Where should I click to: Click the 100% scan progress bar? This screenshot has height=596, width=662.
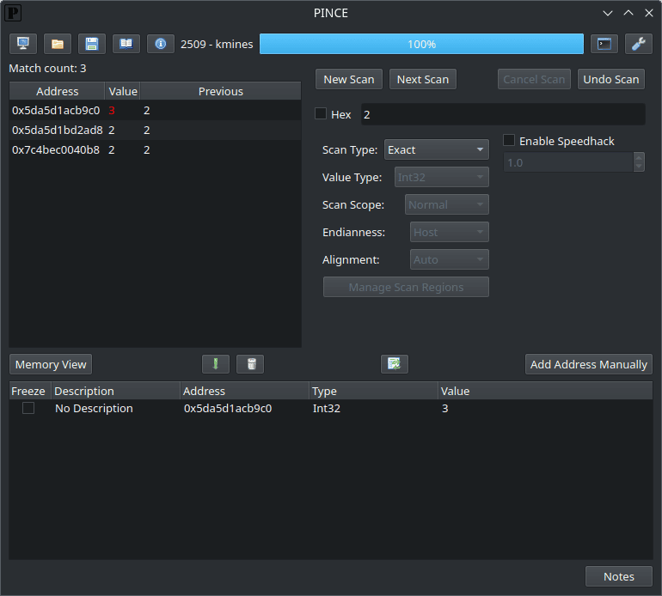point(421,44)
